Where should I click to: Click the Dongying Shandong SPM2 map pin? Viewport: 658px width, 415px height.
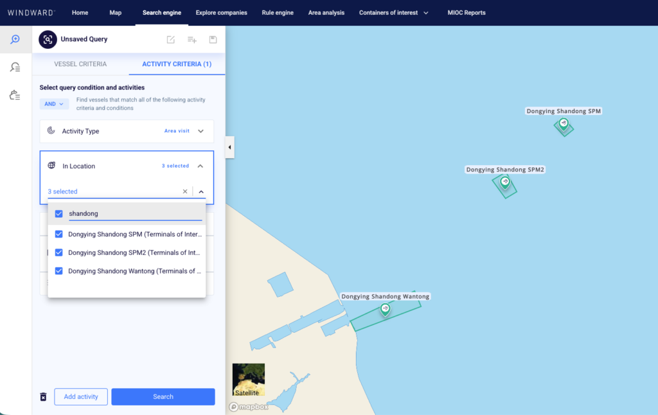tap(505, 182)
